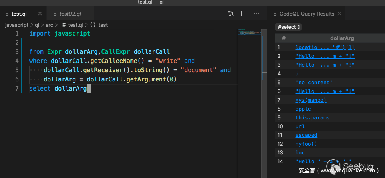Click line number 1 in the gutter

[x=17, y=34]
